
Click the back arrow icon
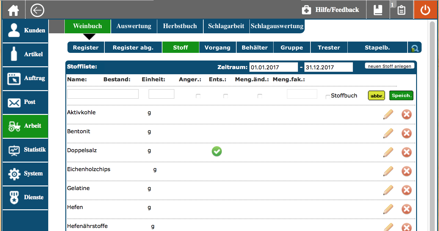(37, 10)
